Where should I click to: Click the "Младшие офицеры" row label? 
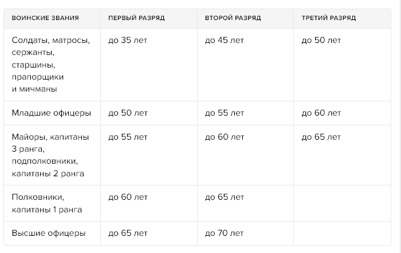click(x=52, y=113)
